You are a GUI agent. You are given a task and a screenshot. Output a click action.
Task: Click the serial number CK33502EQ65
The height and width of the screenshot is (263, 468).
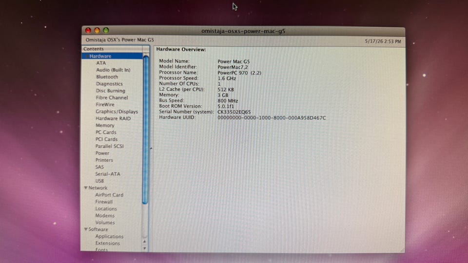tap(234, 112)
